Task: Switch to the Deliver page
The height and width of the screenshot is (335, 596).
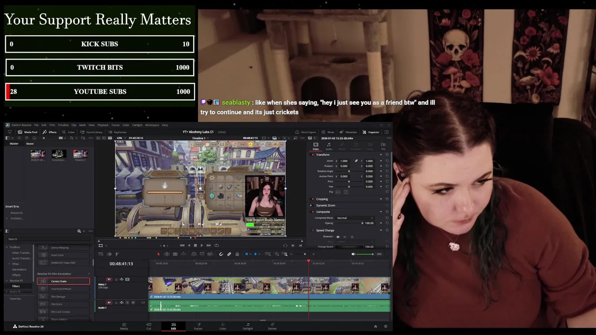Action: pyautogui.click(x=272, y=326)
